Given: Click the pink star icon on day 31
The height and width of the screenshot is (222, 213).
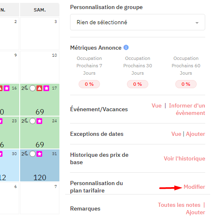Looking at the screenshot, I should [39, 154].
